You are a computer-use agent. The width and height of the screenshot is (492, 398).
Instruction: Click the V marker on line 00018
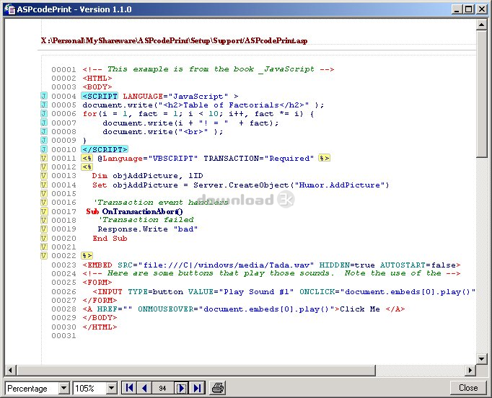pyautogui.click(x=44, y=220)
